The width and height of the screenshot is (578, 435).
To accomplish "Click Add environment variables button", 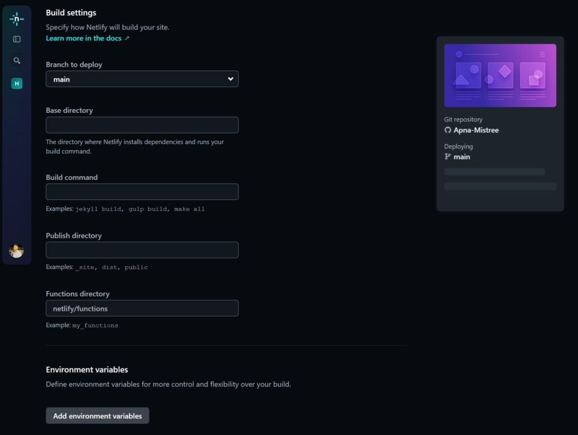I will click(97, 416).
